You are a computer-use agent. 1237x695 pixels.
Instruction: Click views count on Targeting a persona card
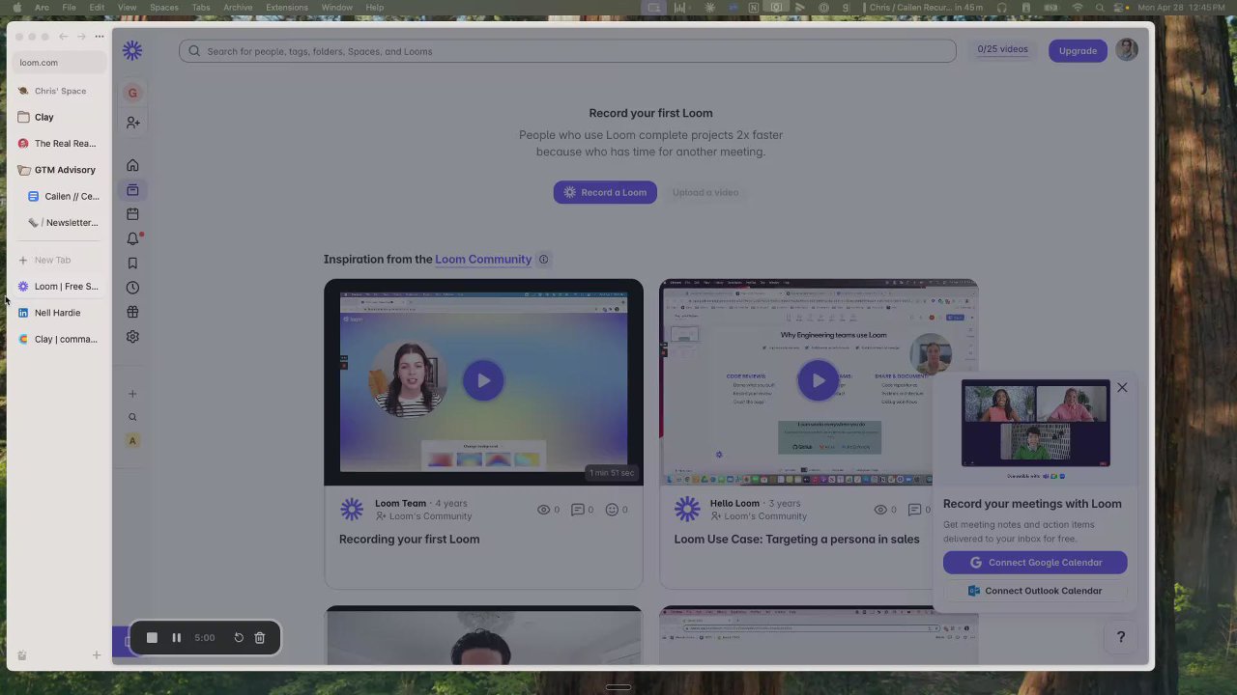[884, 510]
